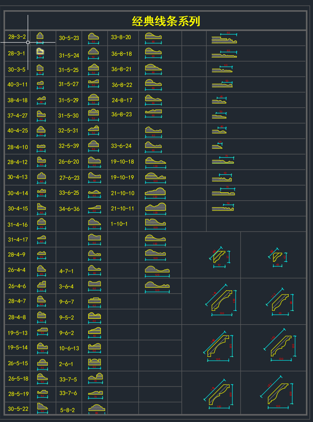Select the profile drawing next to 33-8-20
Image resolution: width=313 pixels, height=422 pixels.
pos(153,37)
